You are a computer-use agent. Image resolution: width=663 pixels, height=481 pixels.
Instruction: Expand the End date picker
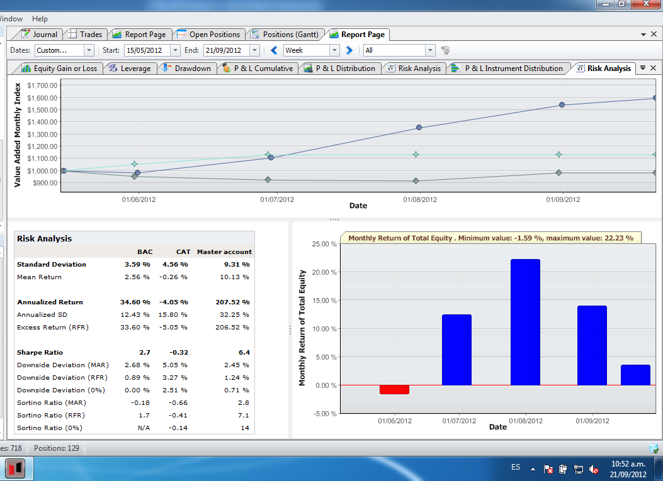pos(254,50)
